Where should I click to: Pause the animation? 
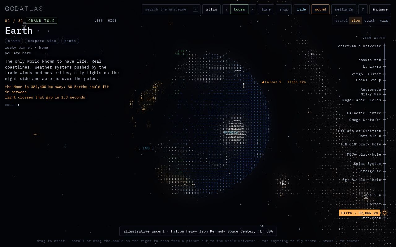coord(380,9)
